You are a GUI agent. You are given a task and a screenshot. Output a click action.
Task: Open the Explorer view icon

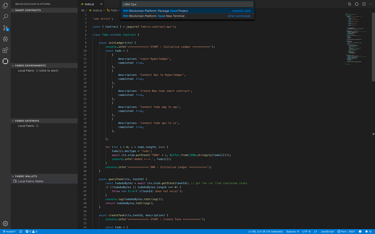coord(5,5)
